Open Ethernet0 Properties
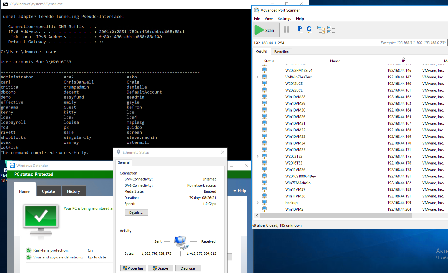Image resolution: width=448 pixels, height=273 pixels. [x=133, y=268]
